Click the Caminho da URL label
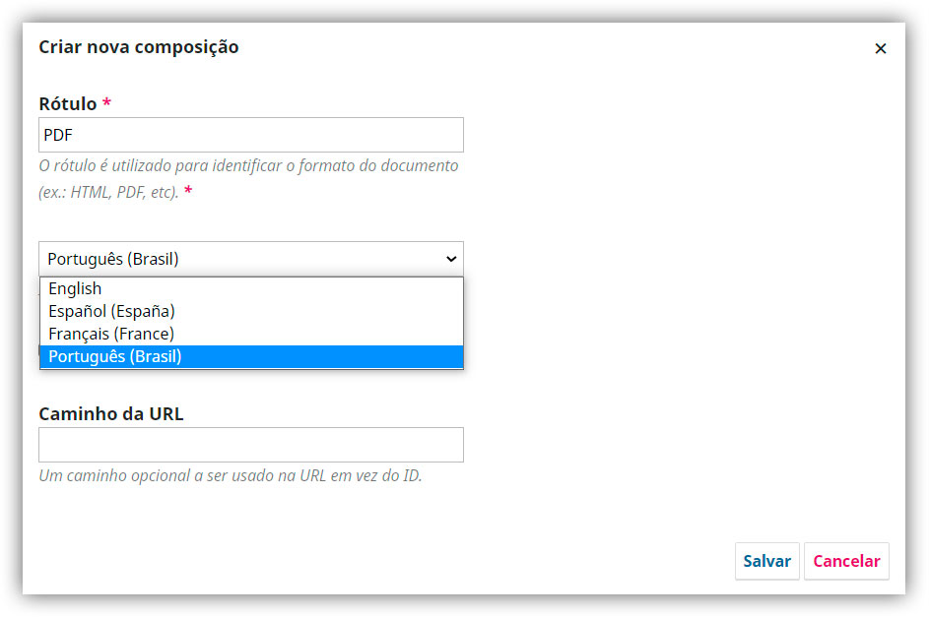 111,413
